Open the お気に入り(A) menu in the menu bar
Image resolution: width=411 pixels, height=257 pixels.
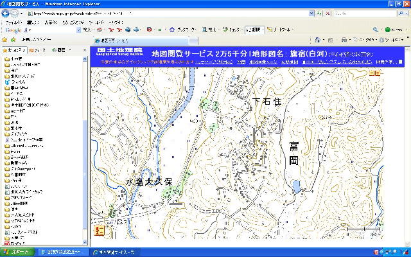click(x=73, y=22)
